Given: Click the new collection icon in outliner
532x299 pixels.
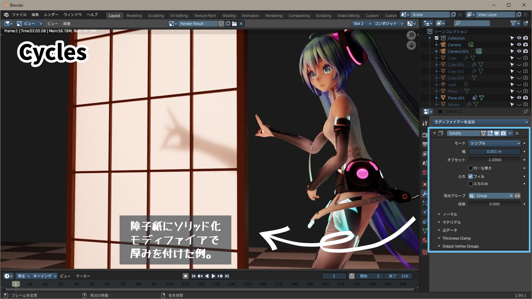Looking at the screenshot, I should click(525, 23).
